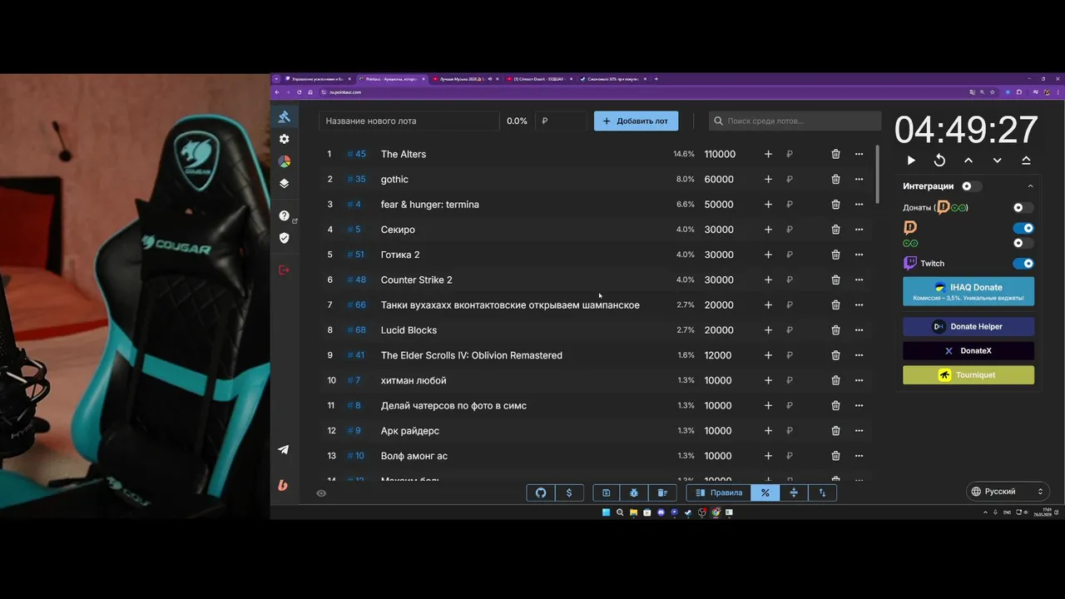Click the lot list vertical scrollbar

coord(878,175)
